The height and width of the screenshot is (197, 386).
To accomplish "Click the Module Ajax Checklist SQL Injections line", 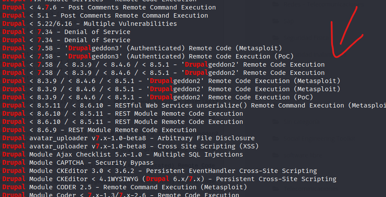I will [123, 154].
